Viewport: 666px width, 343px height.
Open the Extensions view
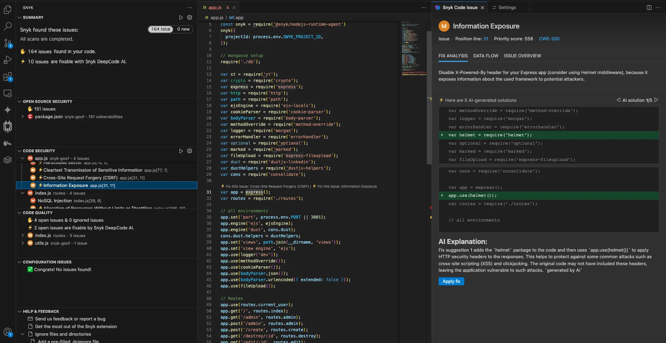[x=8, y=77]
